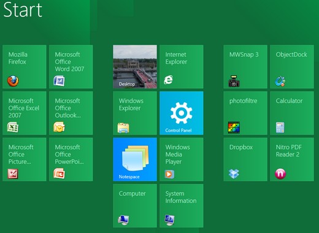Screen dimensions: 319x233
Task: Launch Mozilla Firefox from its fox globe icon
Action: tap(13, 81)
